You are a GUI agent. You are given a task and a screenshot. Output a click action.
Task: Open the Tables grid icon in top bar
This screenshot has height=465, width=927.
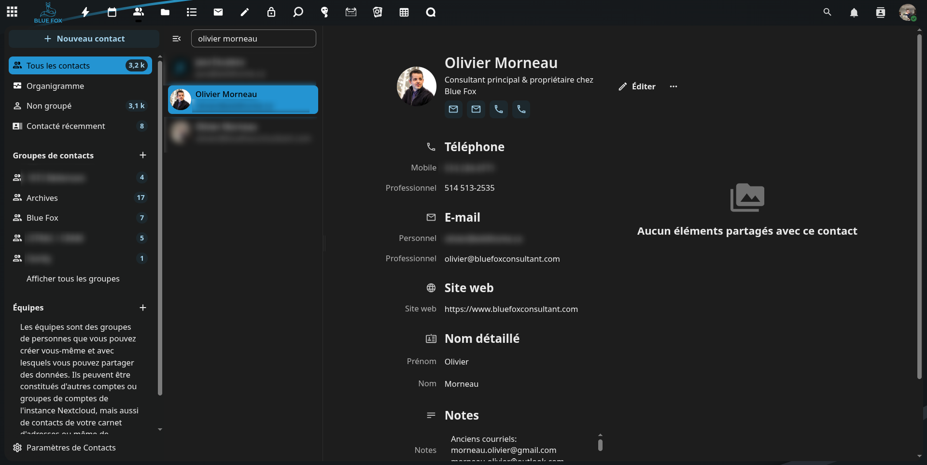point(404,13)
